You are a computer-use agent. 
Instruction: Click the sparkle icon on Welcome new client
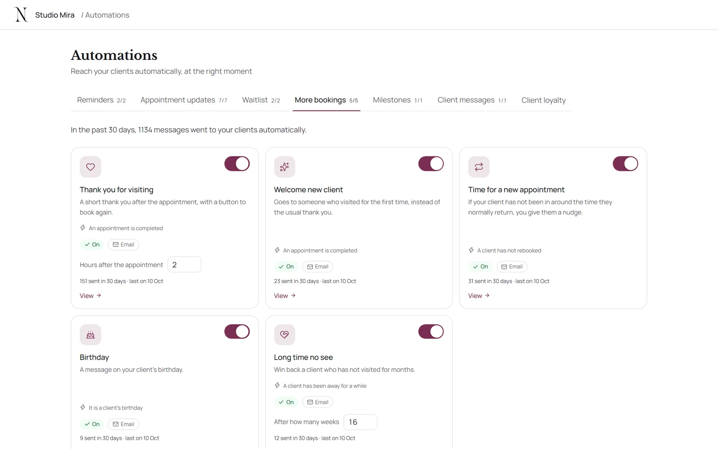(x=284, y=167)
